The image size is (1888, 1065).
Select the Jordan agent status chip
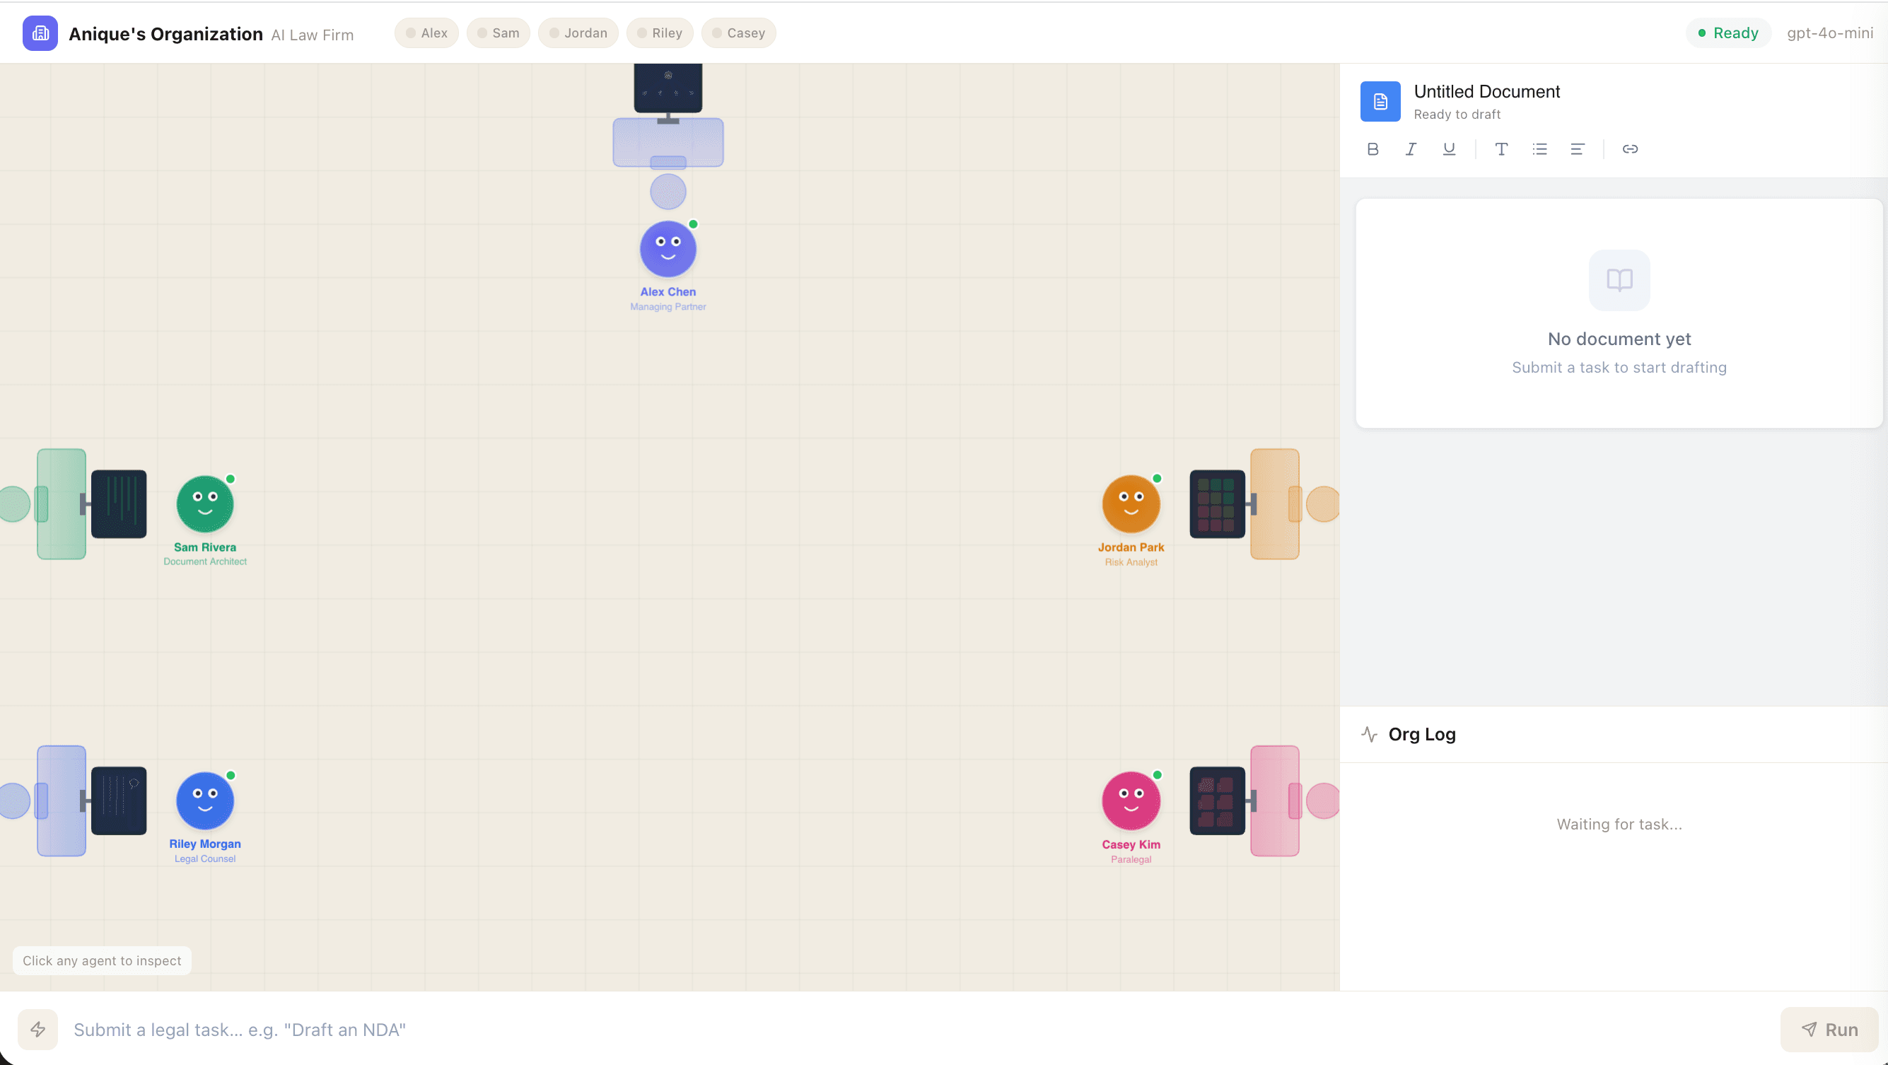(x=578, y=33)
